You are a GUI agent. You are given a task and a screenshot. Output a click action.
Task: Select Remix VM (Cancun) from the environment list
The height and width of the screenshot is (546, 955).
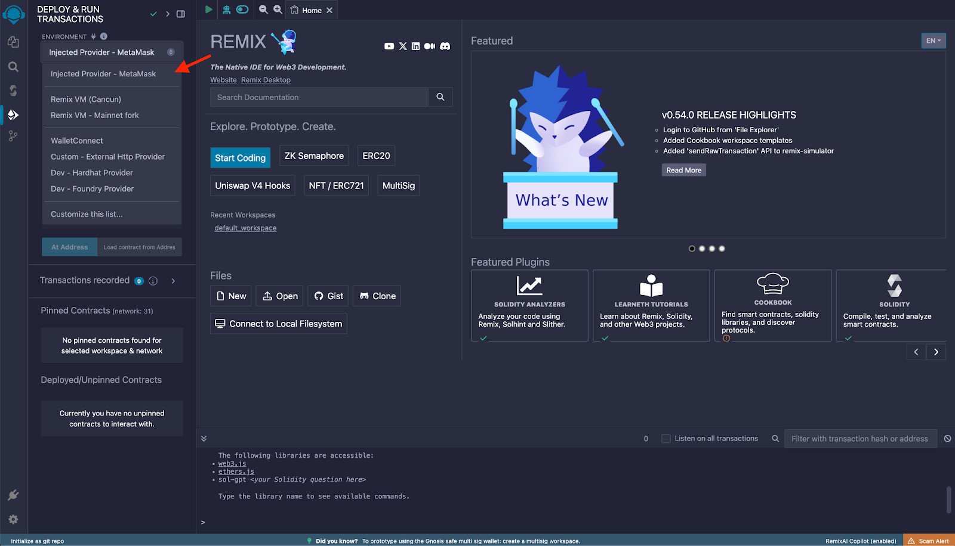tap(85, 99)
